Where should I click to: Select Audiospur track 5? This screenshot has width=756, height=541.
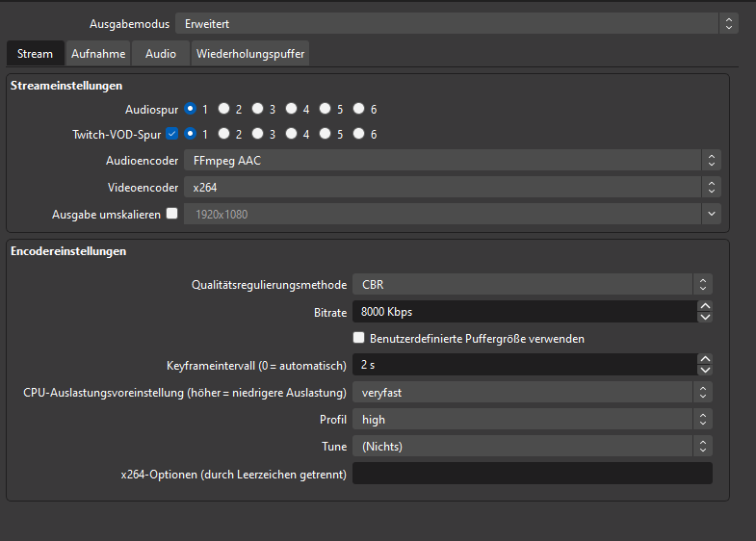pos(325,109)
